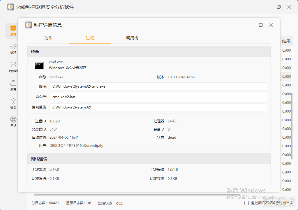
Task: Select the 进程 tab in the dialog
Action: coord(90,38)
